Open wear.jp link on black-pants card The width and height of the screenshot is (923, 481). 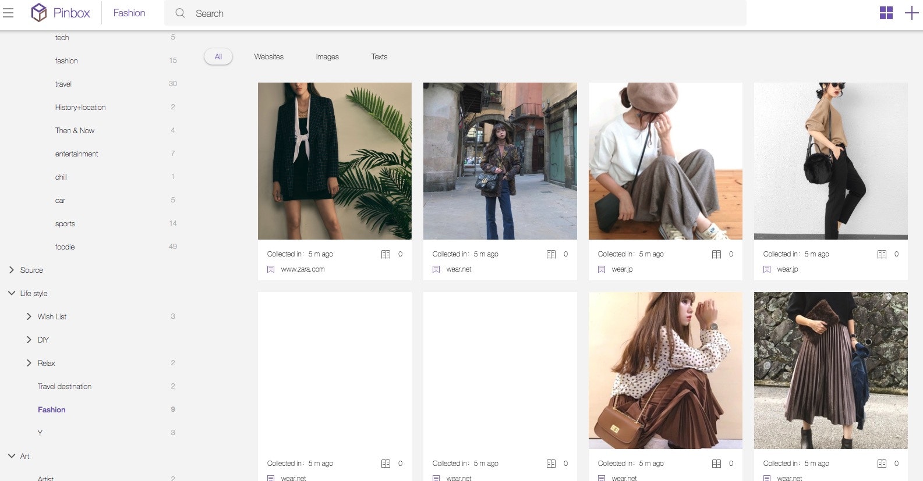[787, 269]
